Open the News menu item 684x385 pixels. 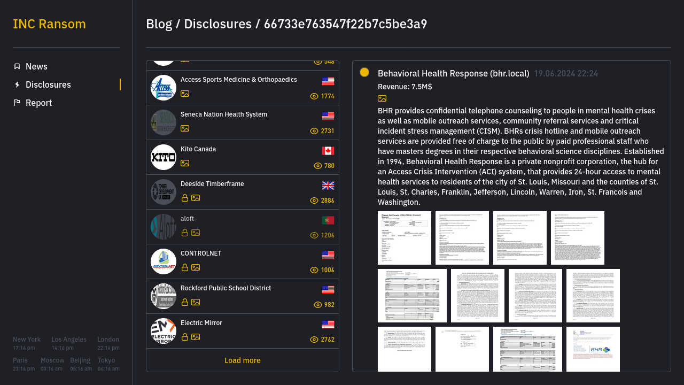(36, 66)
